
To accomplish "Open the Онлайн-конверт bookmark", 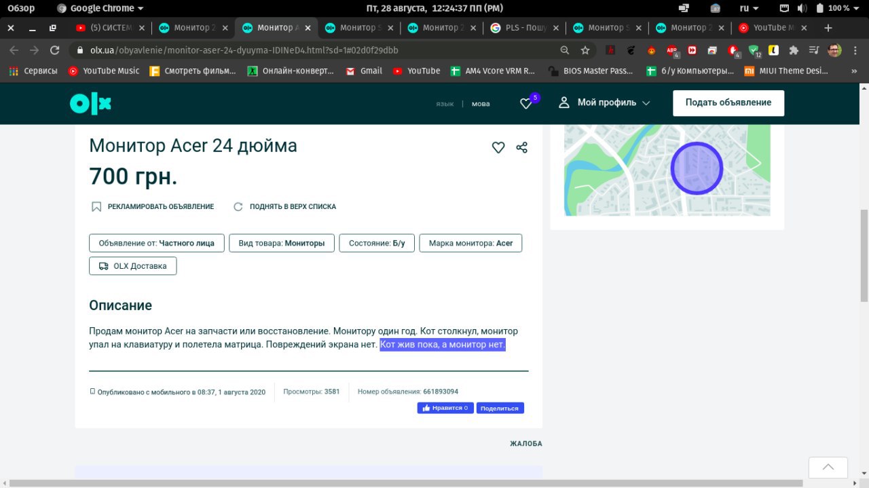I will 291,71.
